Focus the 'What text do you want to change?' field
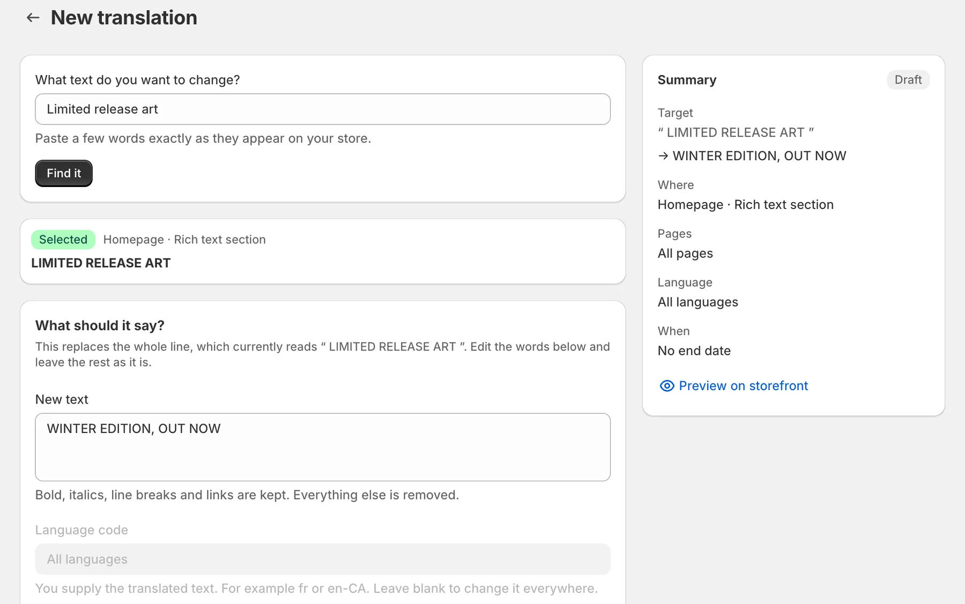 point(323,109)
